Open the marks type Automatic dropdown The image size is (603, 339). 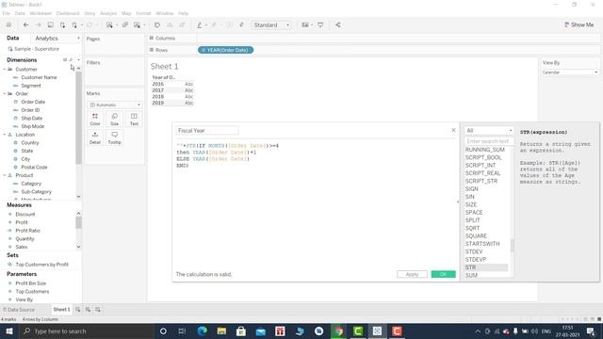(x=115, y=105)
